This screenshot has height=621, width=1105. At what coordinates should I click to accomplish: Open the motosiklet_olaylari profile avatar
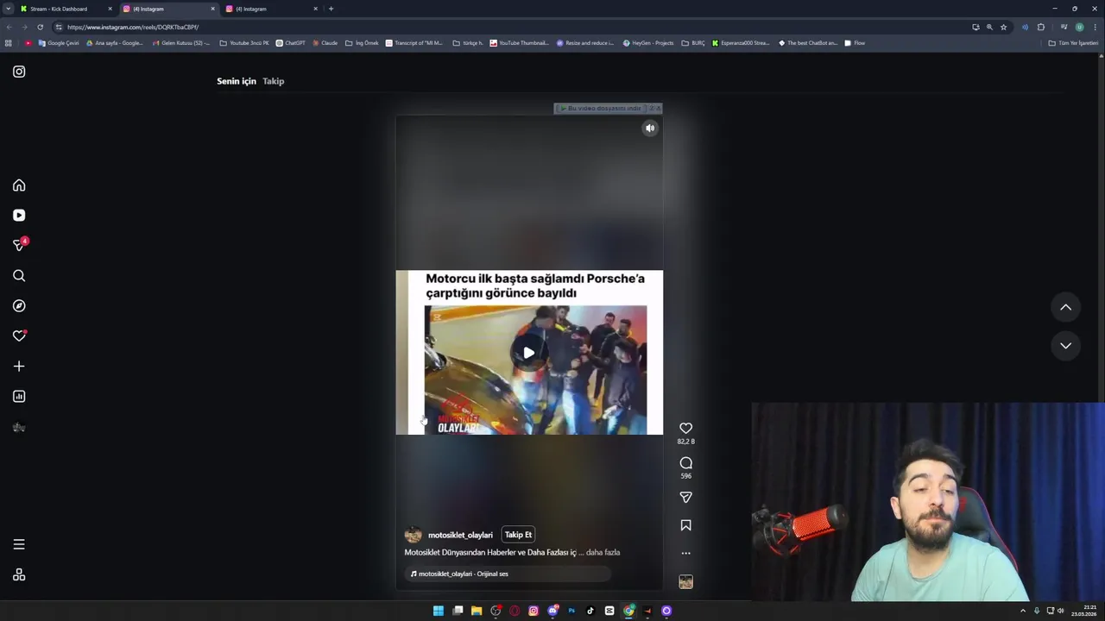point(414,535)
